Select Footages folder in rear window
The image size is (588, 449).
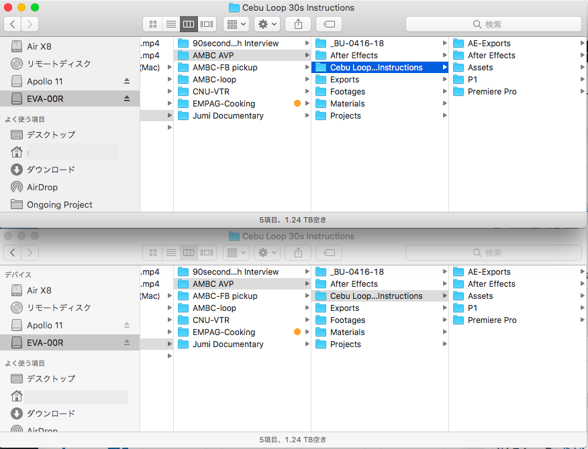[380, 320]
